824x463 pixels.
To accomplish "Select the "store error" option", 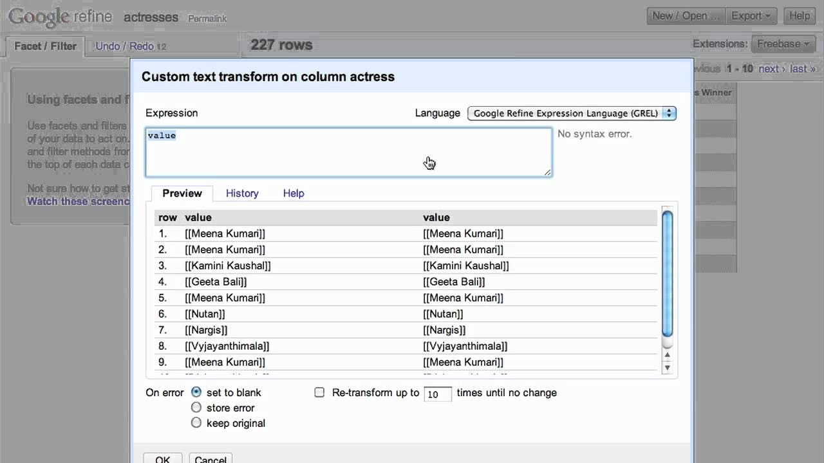I will pyautogui.click(x=196, y=408).
